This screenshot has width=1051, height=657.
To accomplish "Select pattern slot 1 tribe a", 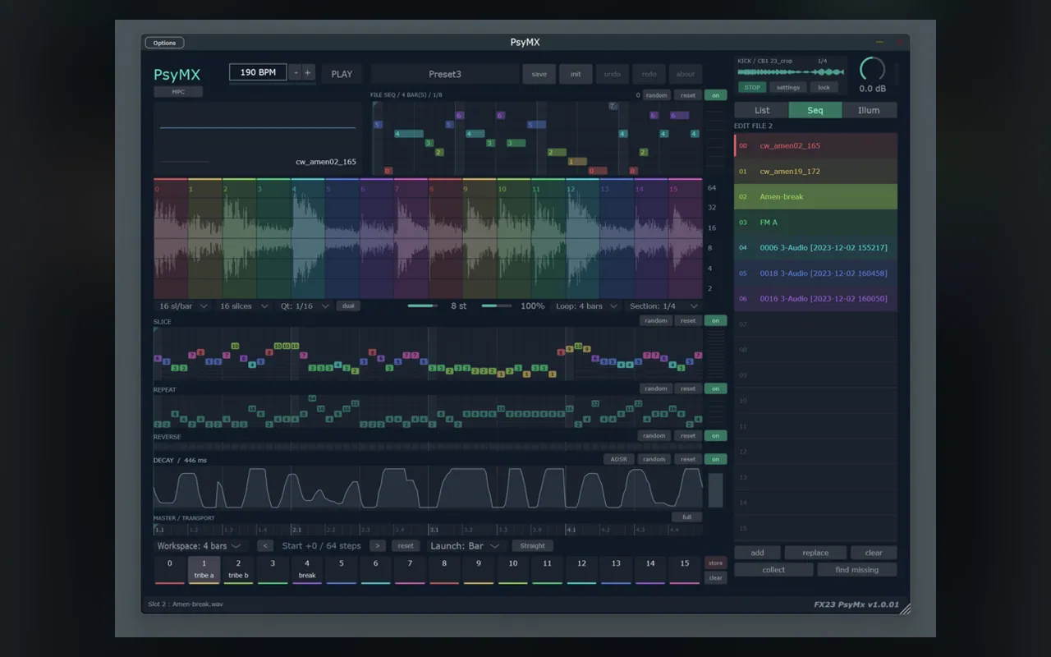I will (204, 569).
